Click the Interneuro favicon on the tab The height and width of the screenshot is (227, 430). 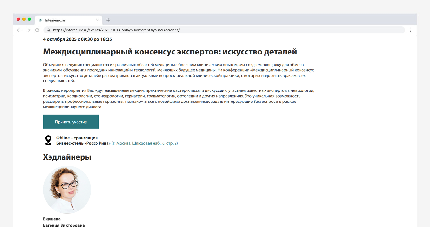pyautogui.click(x=40, y=20)
